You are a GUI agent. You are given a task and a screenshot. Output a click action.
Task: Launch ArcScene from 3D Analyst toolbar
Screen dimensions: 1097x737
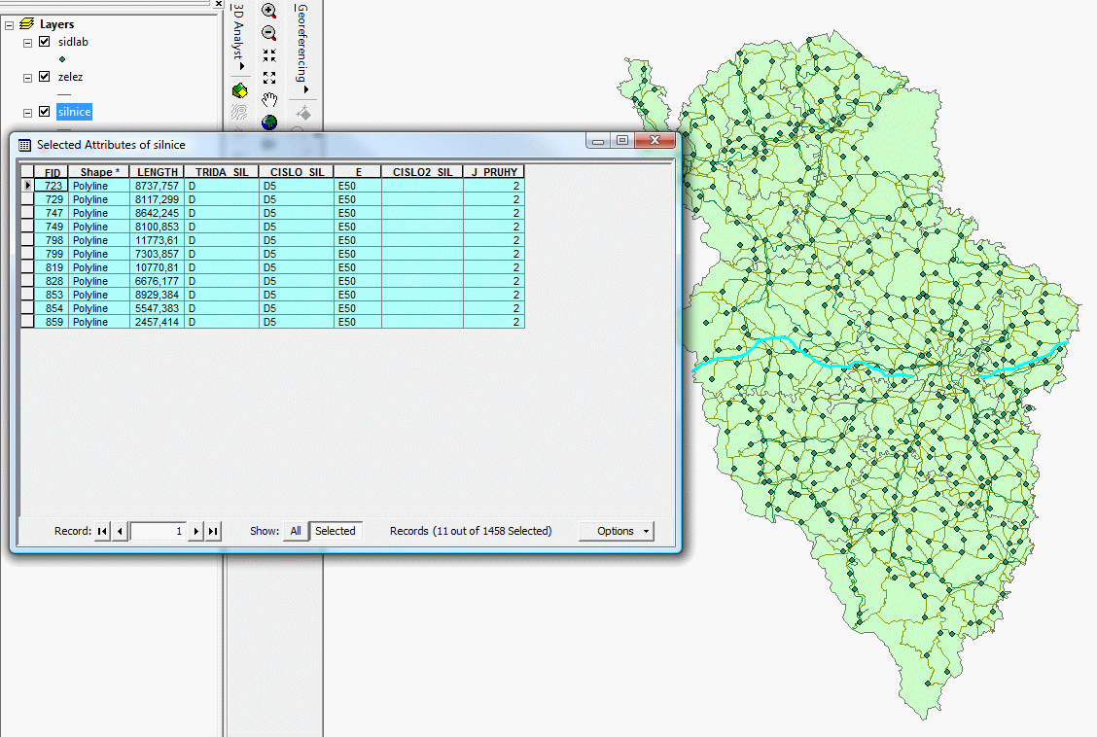[240, 90]
